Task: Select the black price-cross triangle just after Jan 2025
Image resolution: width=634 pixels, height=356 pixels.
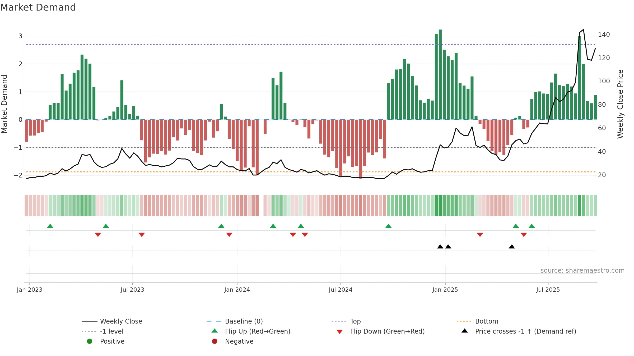Action: (448, 247)
